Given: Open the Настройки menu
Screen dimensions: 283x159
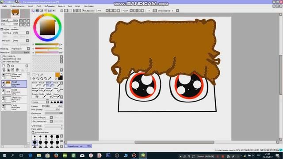Looking at the screenshot, I should tap(88, 6).
